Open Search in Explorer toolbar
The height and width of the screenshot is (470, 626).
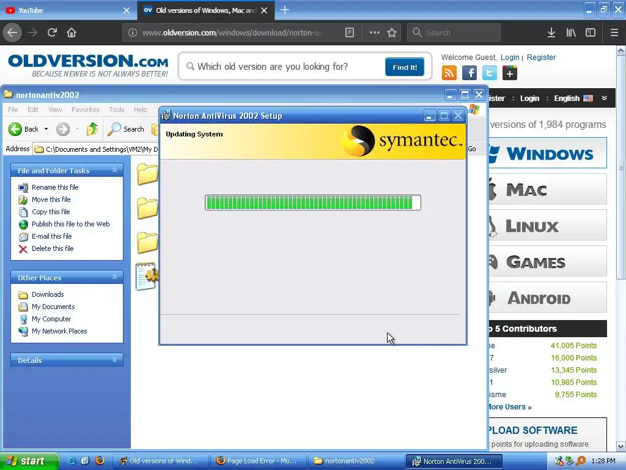click(126, 129)
